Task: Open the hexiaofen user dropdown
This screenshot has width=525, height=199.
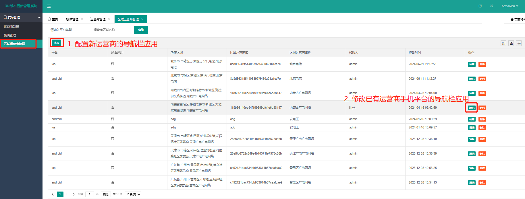Action: (x=510, y=6)
